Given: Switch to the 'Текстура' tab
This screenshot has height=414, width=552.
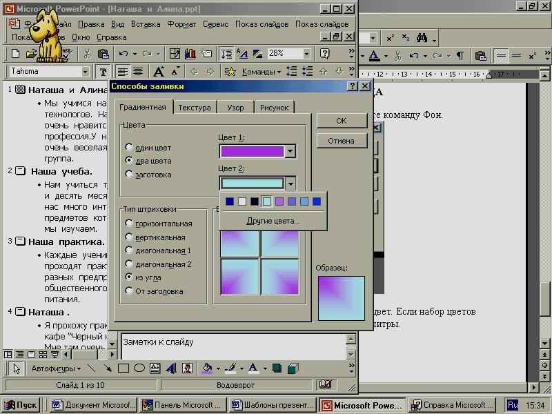Looking at the screenshot, I should click(195, 108).
